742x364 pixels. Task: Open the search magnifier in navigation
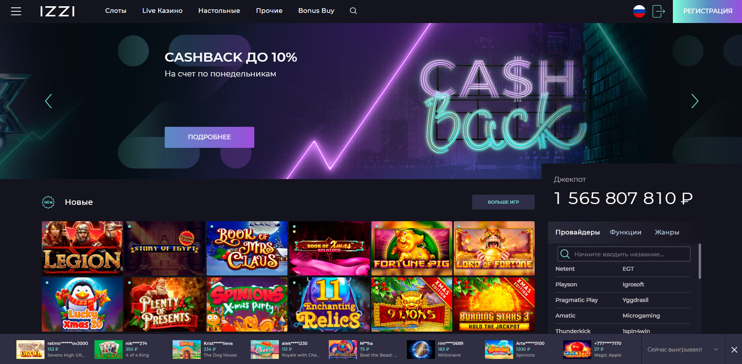point(353,11)
